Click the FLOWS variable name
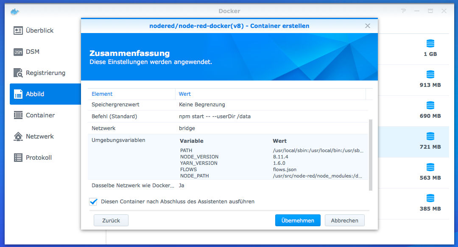The height and width of the screenshot is (247, 458). tap(188, 169)
